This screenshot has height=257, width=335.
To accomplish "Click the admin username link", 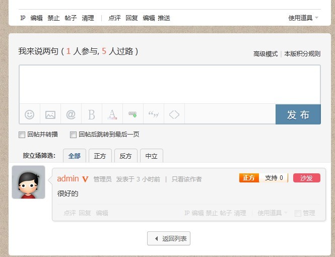I will coord(68,178).
